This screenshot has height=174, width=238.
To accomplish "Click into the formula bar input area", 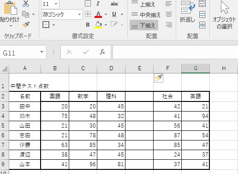I will (x=175, y=52).
